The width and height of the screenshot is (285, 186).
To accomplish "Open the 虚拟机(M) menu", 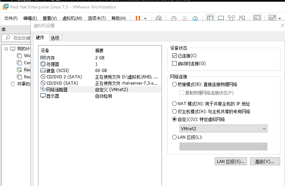I will 72,18.
